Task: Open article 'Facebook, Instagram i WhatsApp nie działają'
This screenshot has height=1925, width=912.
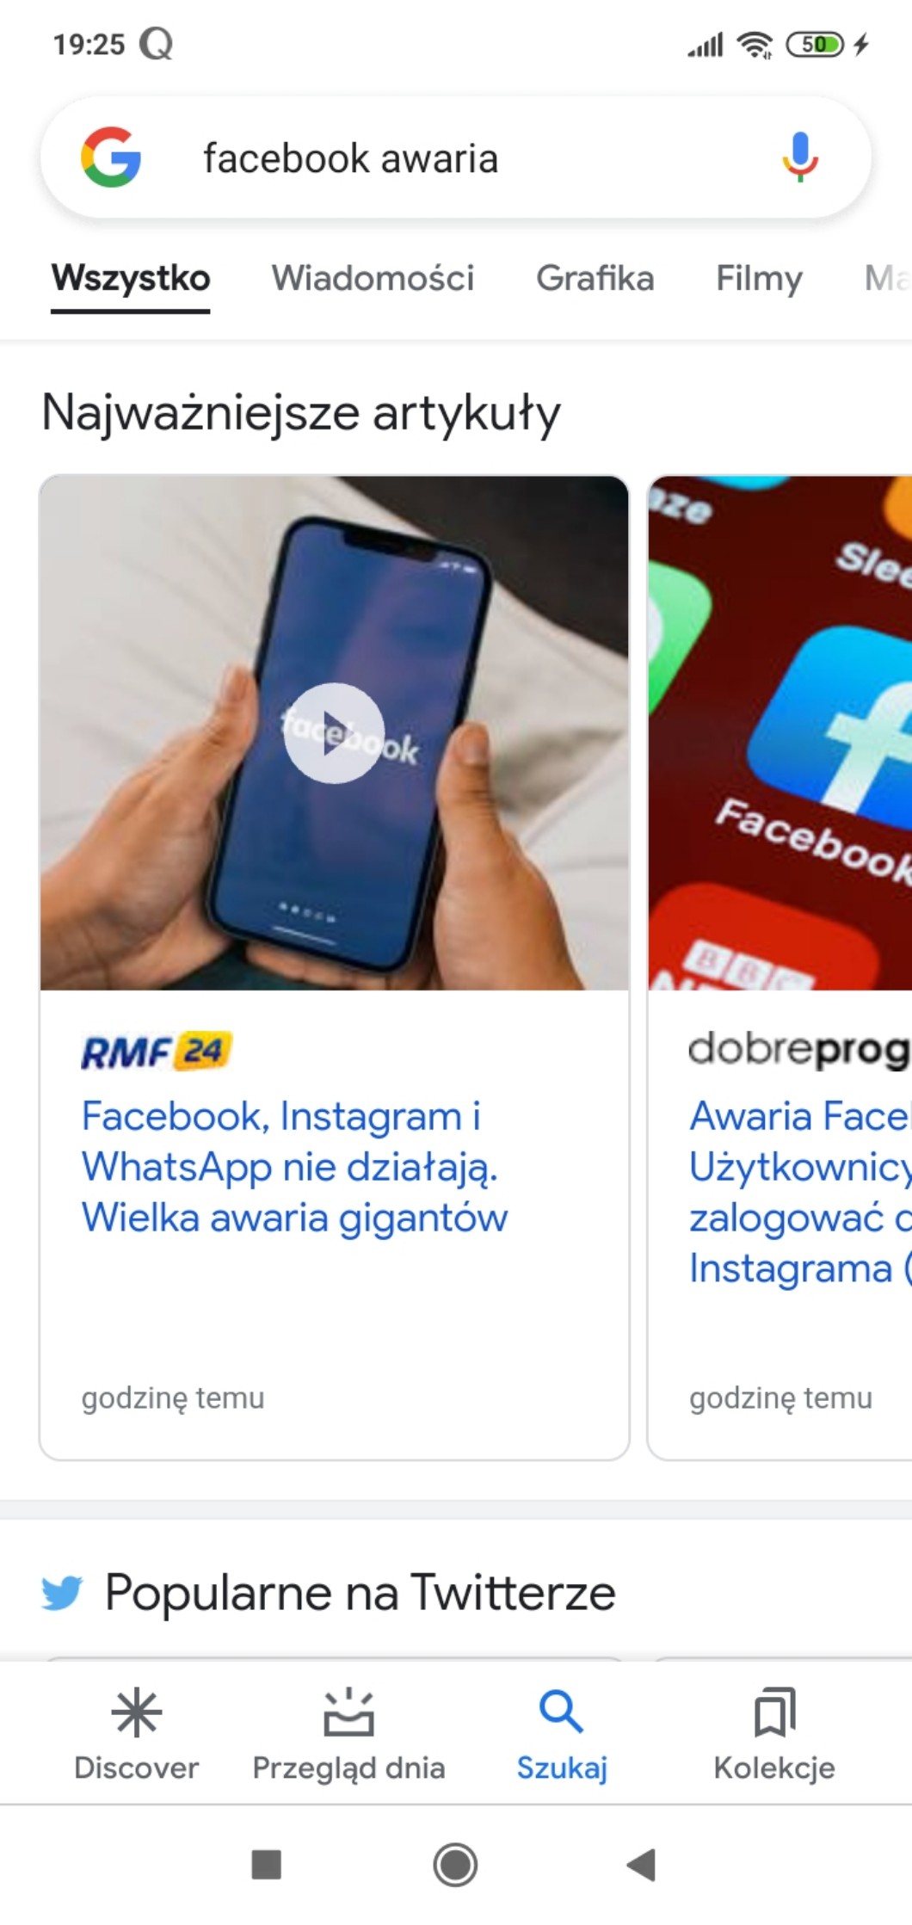Action: click(294, 1167)
